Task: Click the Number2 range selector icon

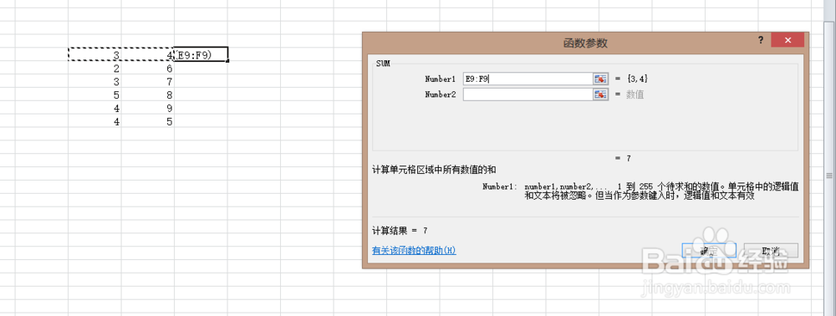Action: click(x=600, y=94)
